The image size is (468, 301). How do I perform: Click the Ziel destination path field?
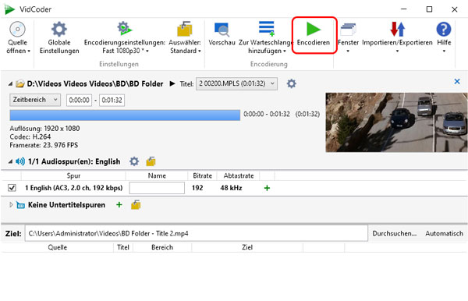tap(197, 233)
